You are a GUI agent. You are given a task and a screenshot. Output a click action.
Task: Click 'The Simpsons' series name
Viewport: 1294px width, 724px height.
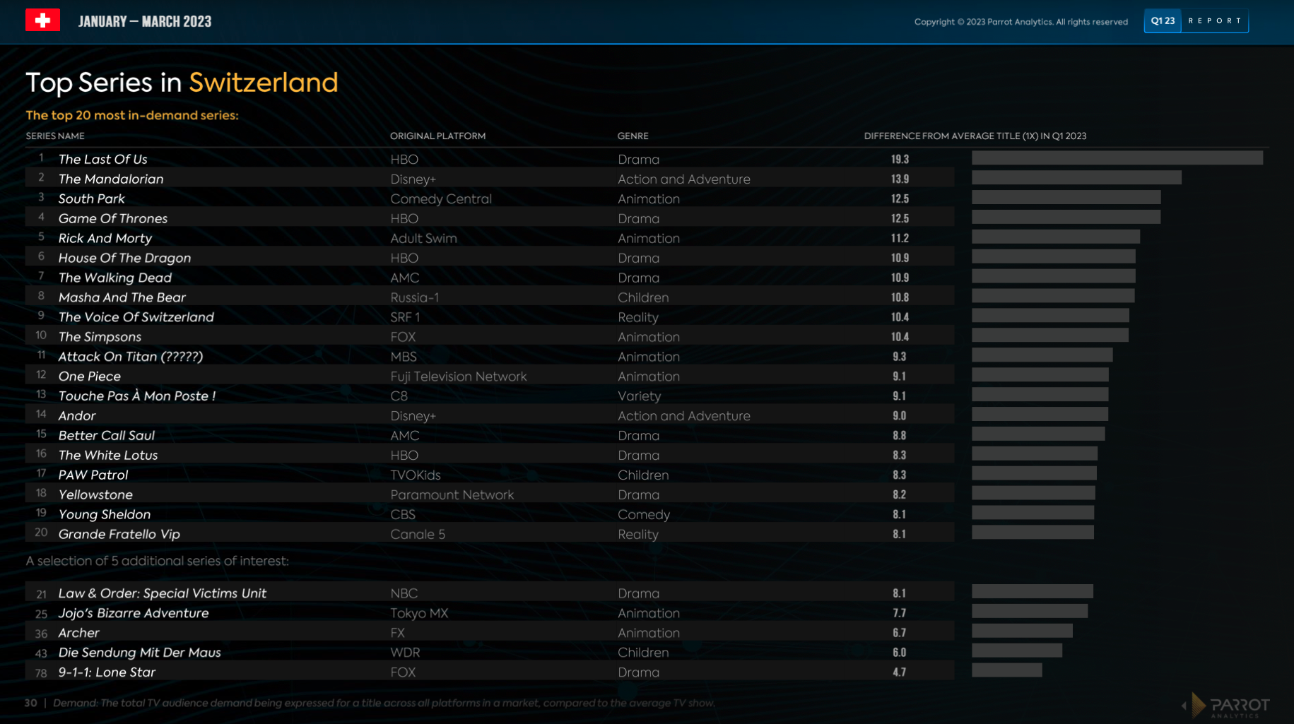pos(100,337)
